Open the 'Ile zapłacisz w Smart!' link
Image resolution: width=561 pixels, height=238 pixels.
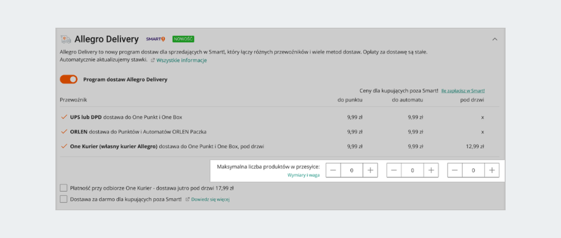click(x=463, y=90)
